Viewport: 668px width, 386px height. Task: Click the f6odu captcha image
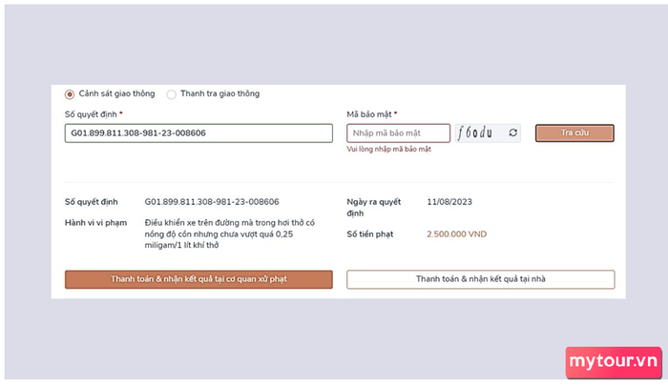click(x=475, y=132)
